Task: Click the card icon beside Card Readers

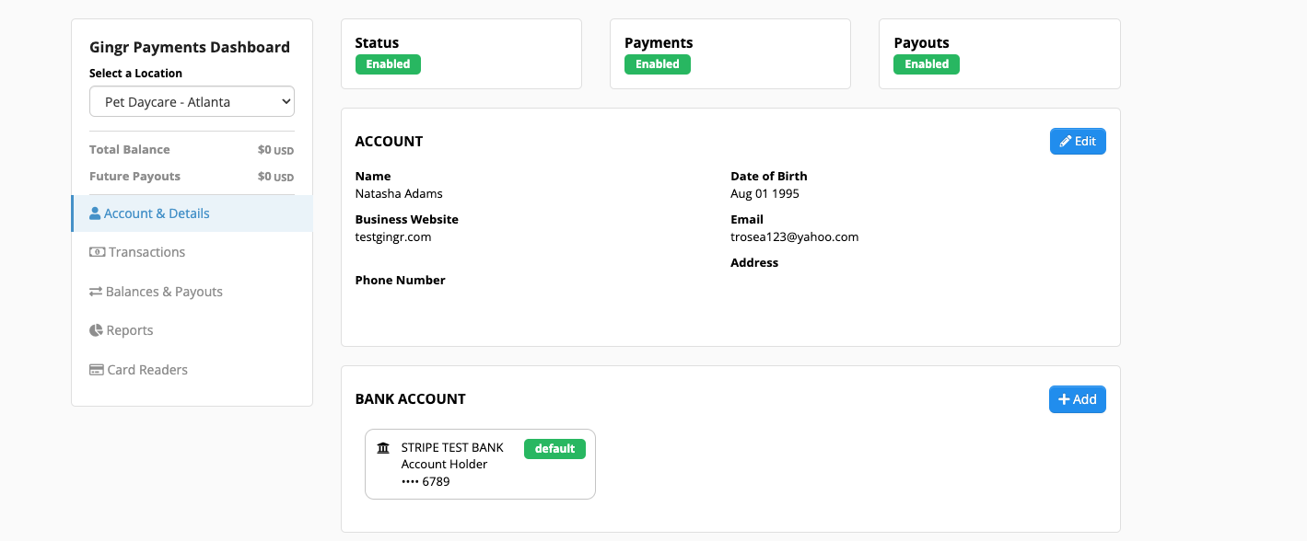Action: (x=97, y=370)
